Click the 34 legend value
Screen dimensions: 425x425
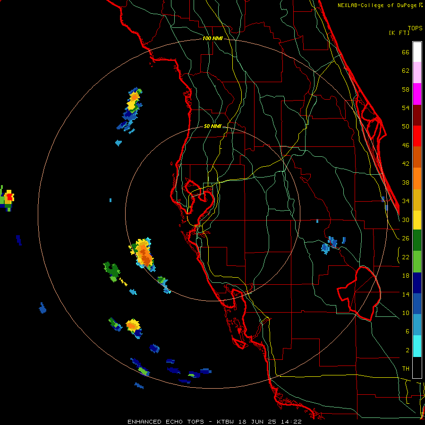tap(406, 201)
